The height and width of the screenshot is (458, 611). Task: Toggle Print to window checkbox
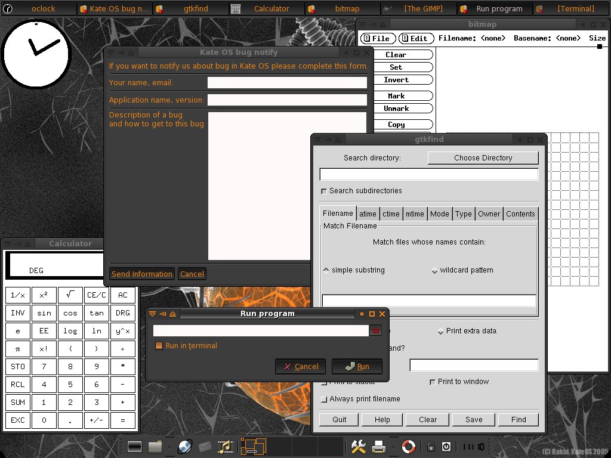pyautogui.click(x=432, y=382)
